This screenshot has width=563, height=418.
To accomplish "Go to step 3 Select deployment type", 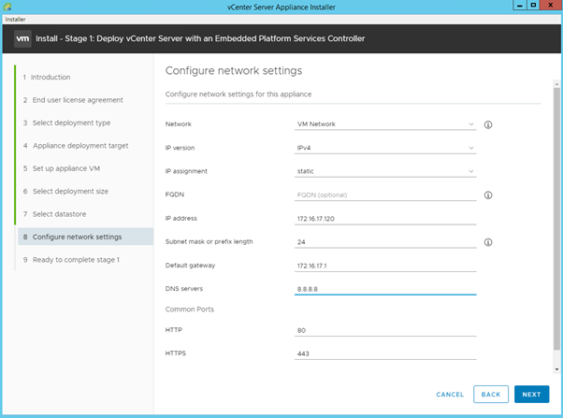I will [66, 123].
